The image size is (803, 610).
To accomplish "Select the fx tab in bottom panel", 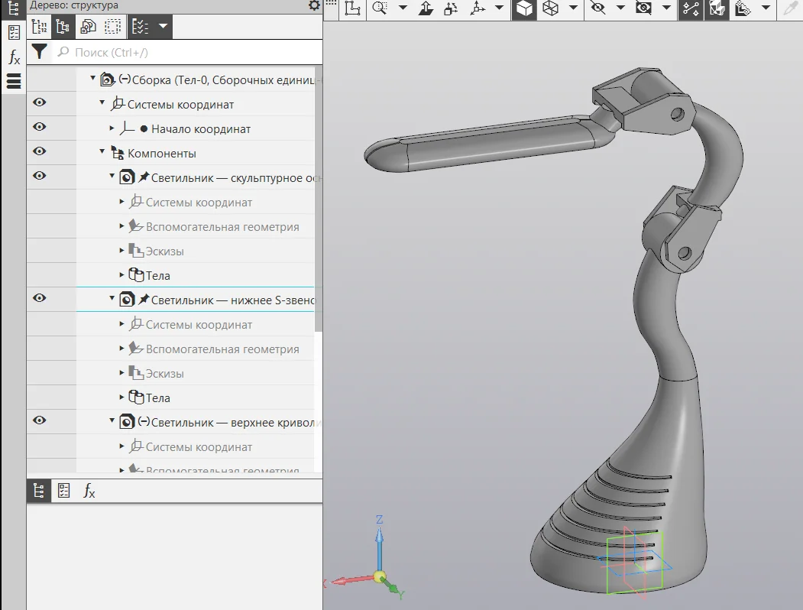I will [x=89, y=492].
